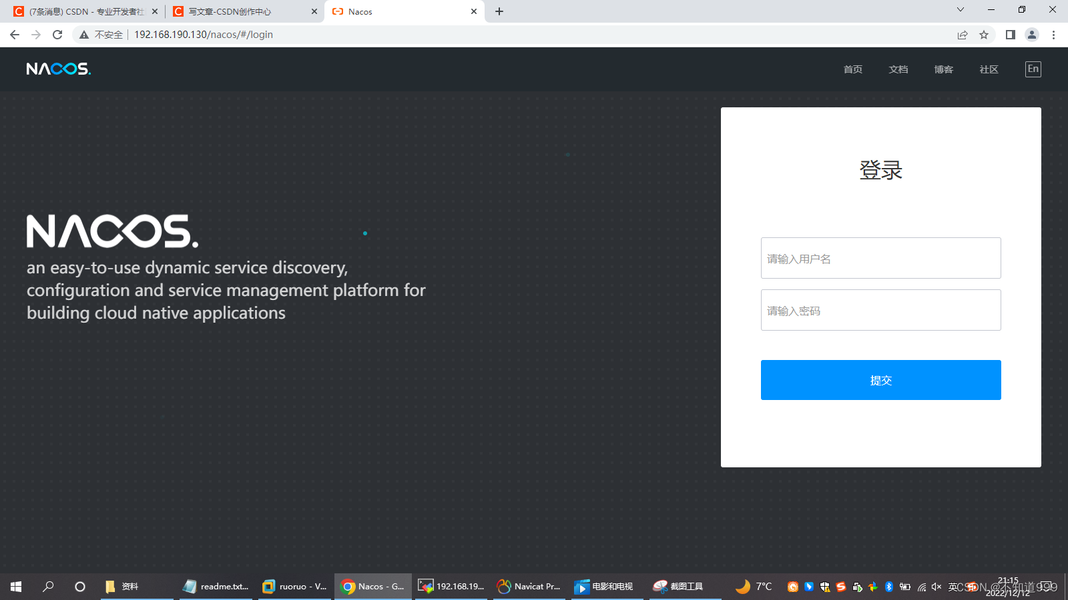This screenshot has height=600, width=1068.
Task: Open the 文档 navigation link
Action: point(898,69)
